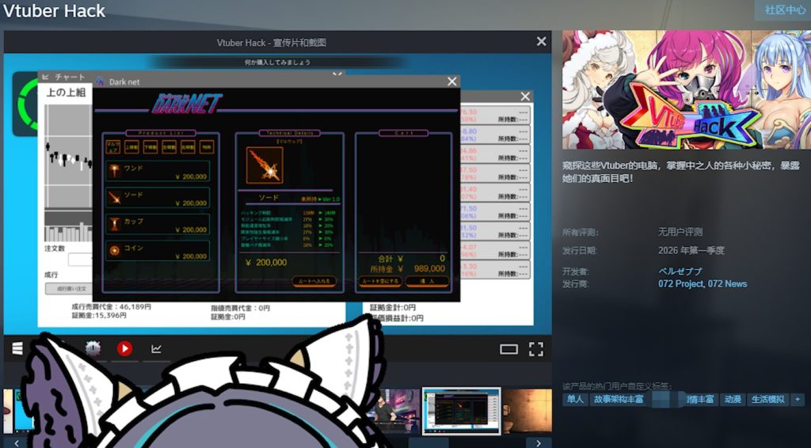Open the 特殊 category tab
This screenshot has width=811, height=448.
click(x=207, y=147)
